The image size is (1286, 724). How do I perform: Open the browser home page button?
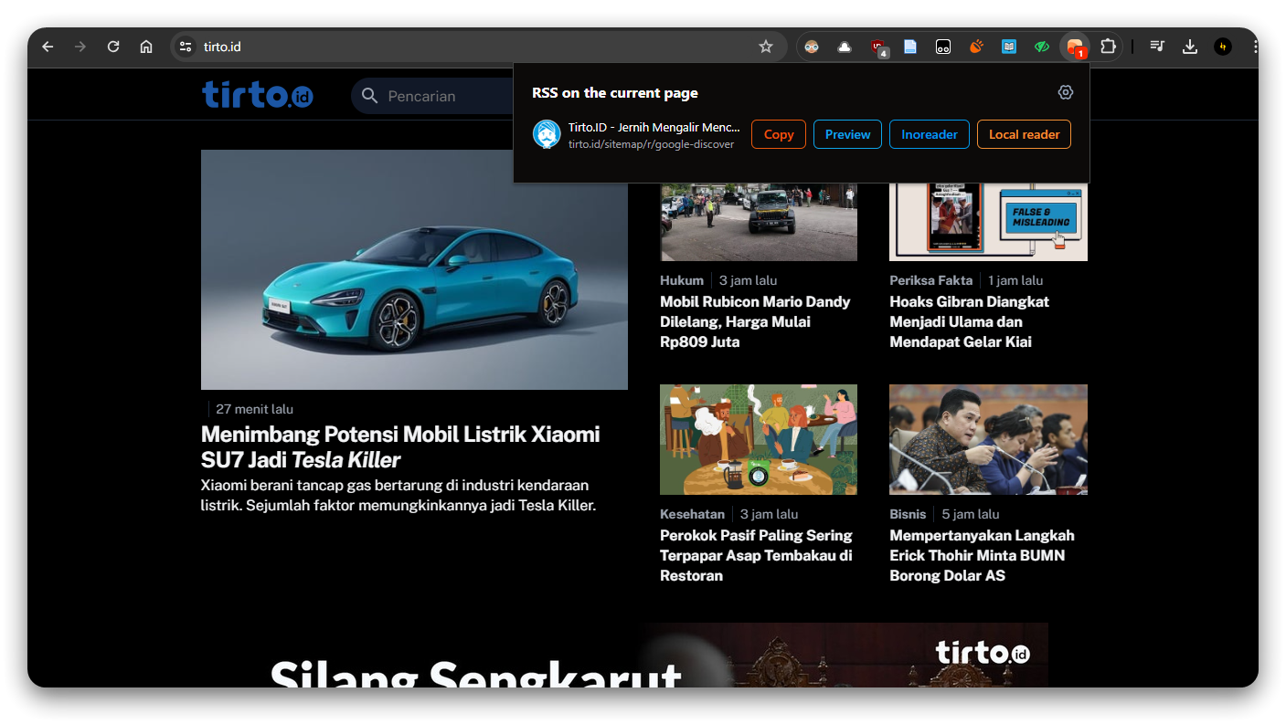click(146, 47)
